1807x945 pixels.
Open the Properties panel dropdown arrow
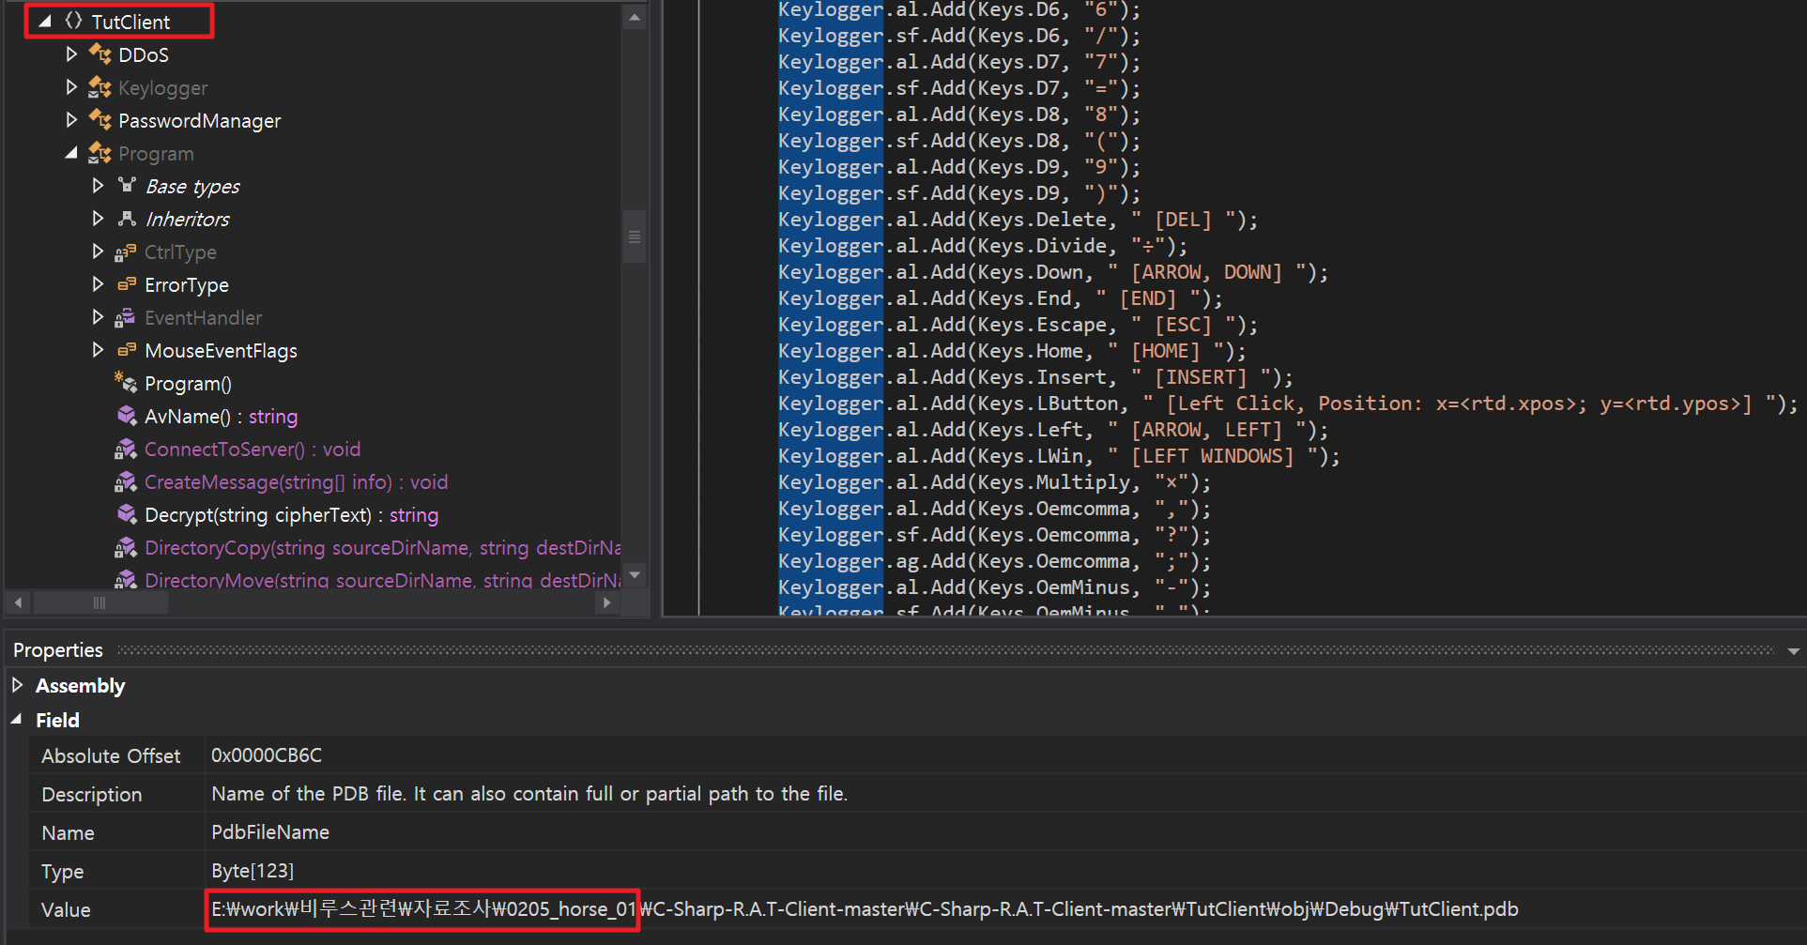pos(1793,650)
